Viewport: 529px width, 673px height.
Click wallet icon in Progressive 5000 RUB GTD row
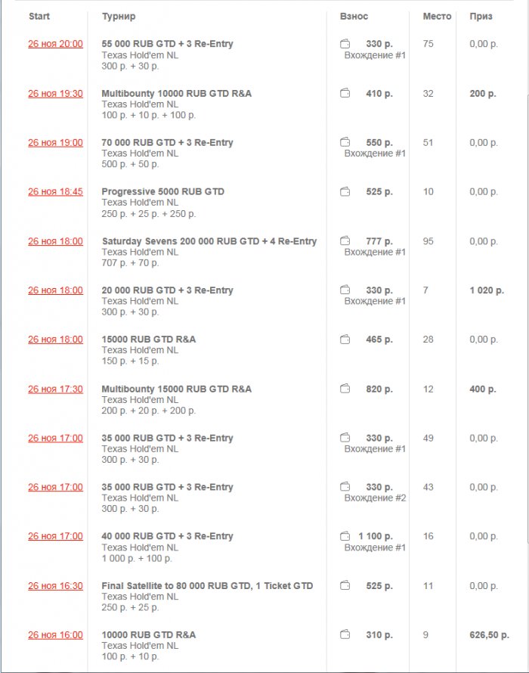pos(345,192)
